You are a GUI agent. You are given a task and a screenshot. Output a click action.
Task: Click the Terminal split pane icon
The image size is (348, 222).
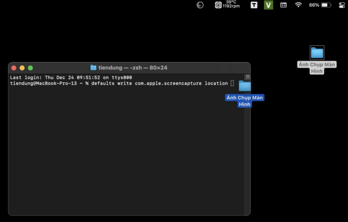(x=247, y=77)
